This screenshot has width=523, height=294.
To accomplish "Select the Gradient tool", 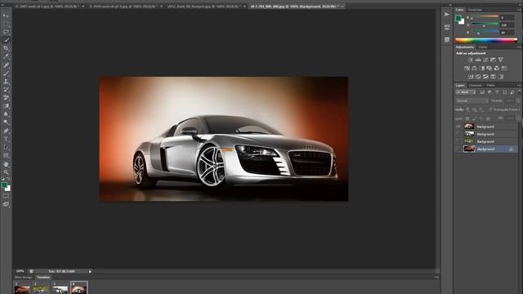I will [6, 105].
